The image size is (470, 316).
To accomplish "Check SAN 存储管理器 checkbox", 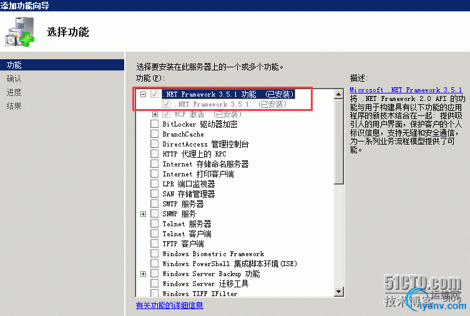I will (x=154, y=194).
